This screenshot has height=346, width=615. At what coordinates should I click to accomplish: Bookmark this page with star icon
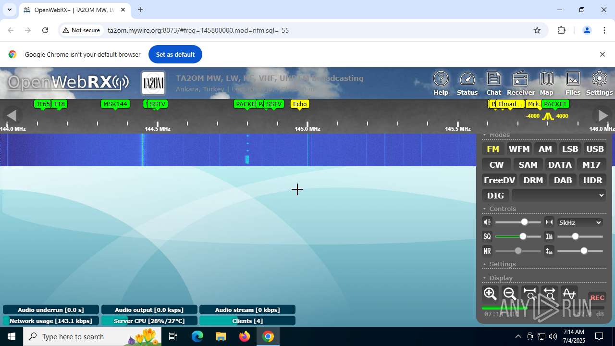click(x=537, y=30)
